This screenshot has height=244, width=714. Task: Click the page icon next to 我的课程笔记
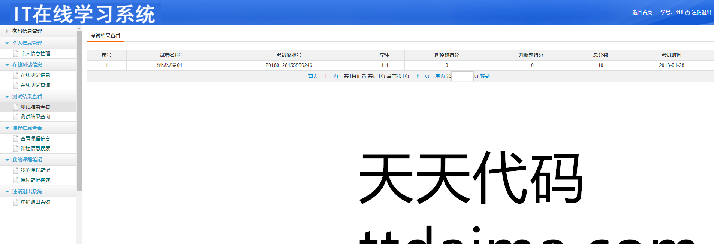coord(16,170)
